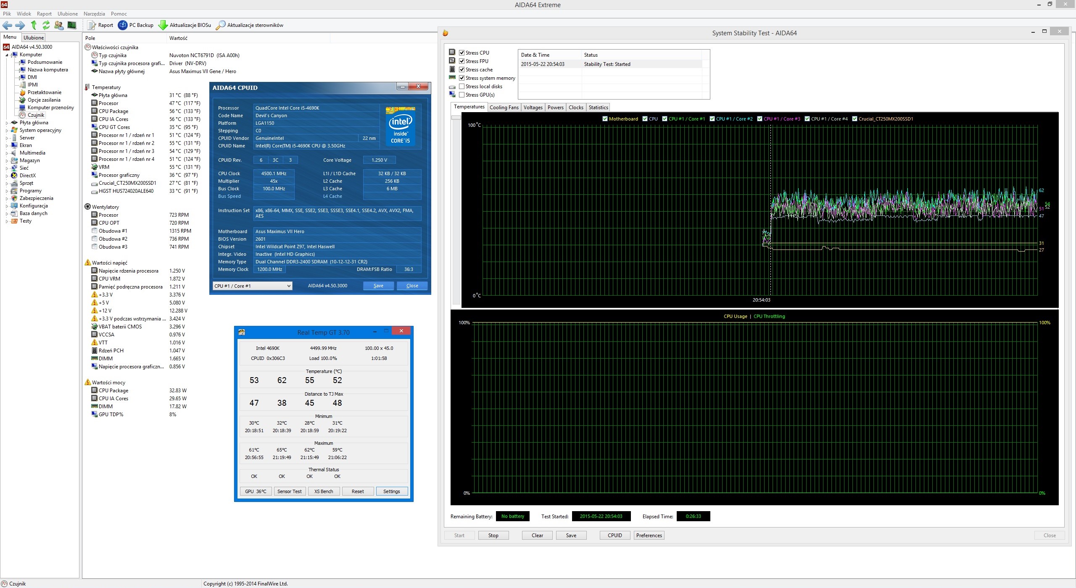This screenshot has width=1076, height=588.
Task: Expand the System operacyjny tree node
Action: (7, 131)
